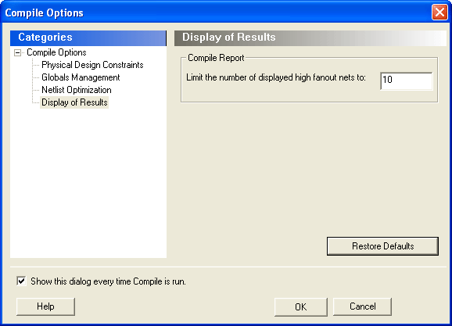Click the Compile Report group label
The height and width of the screenshot is (326, 452).
(216, 58)
